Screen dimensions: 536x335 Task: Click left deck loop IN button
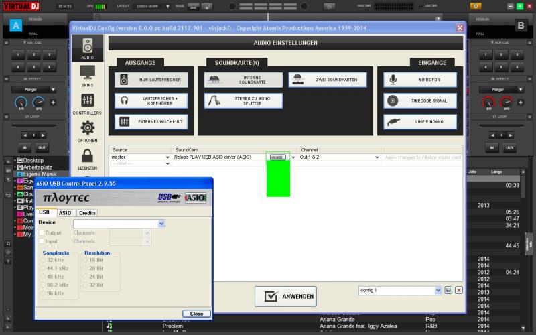tap(25, 148)
